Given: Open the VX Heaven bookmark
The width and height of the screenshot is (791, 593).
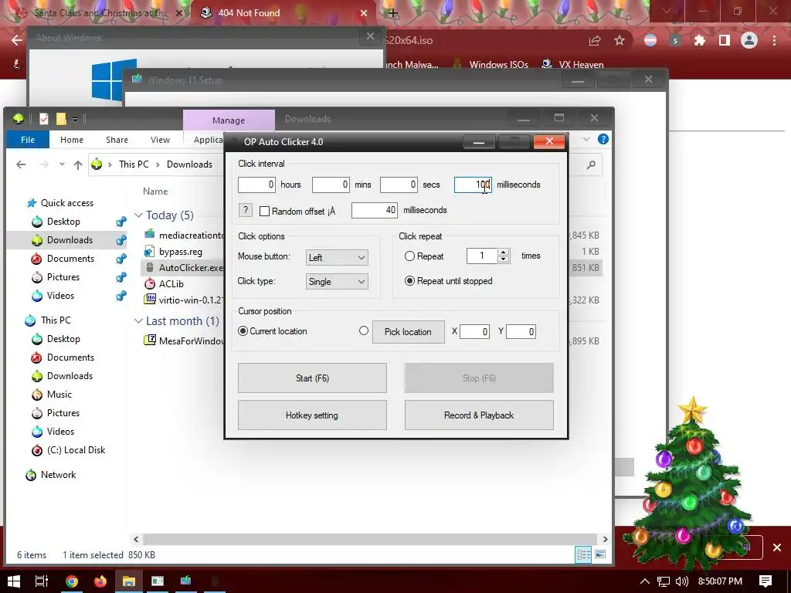Looking at the screenshot, I should [x=572, y=65].
